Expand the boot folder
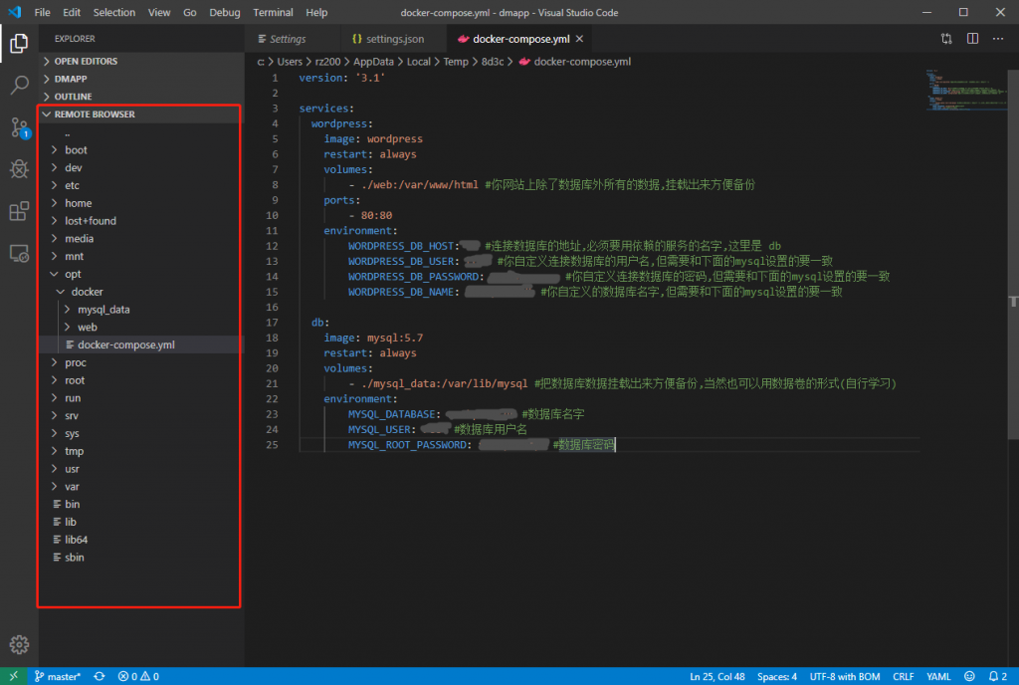Viewport: 1019px width, 685px height. (55, 149)
